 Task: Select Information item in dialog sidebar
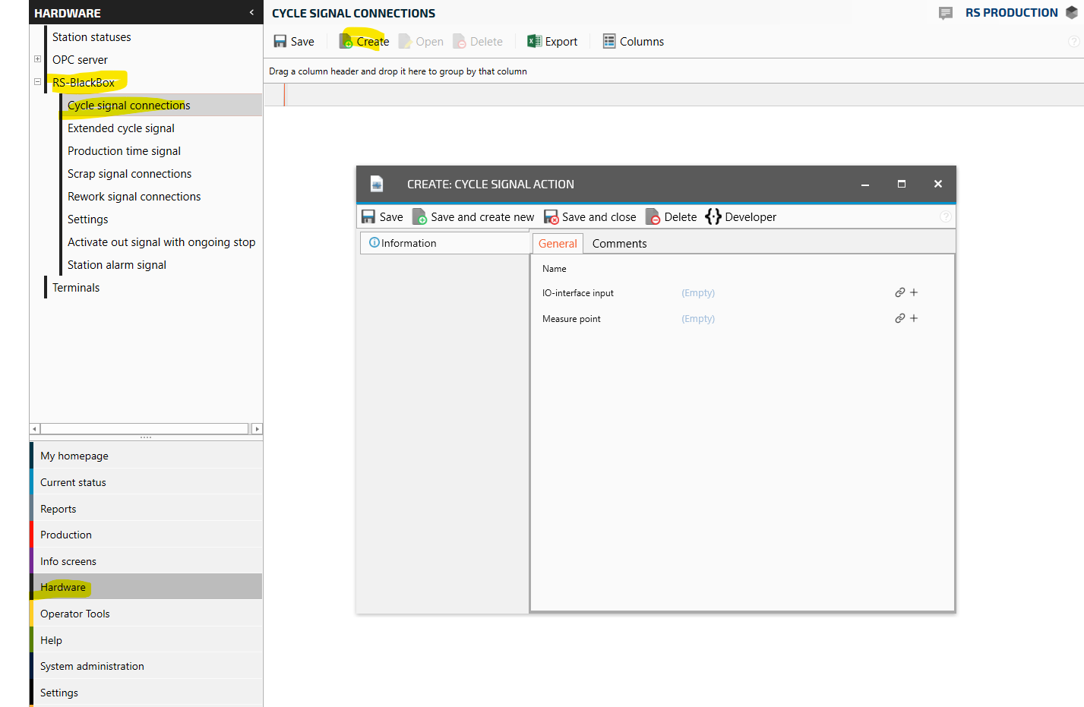(408, 243)
